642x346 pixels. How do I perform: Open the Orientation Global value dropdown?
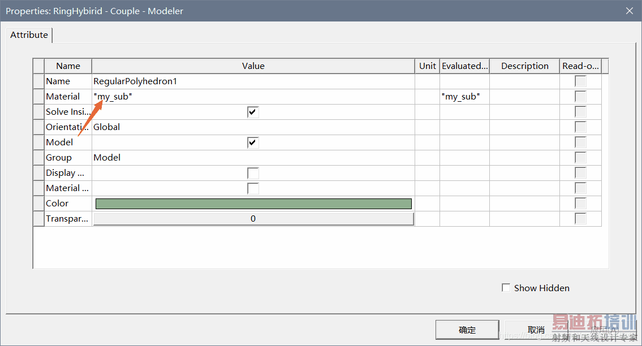pos(253,127)
